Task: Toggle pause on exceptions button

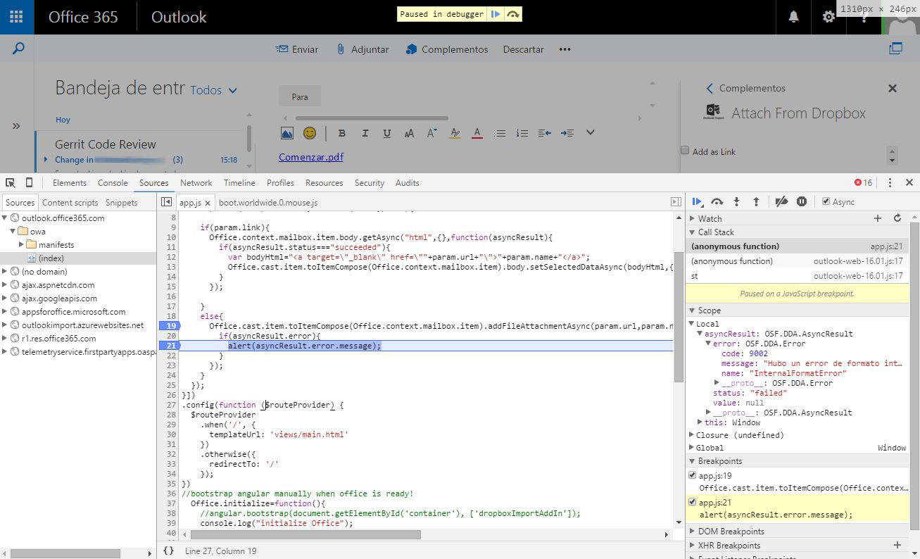Action: 801,202
